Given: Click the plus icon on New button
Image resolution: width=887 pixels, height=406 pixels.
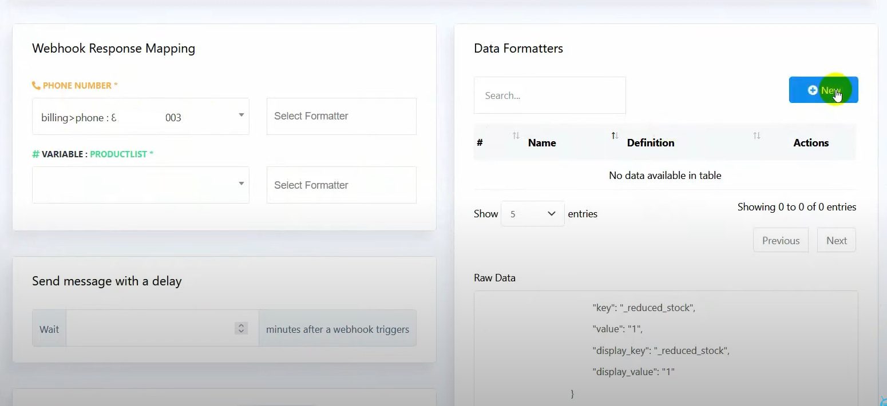Looking at the screenshot, I should pyautogui.click(x=812, y=90).
